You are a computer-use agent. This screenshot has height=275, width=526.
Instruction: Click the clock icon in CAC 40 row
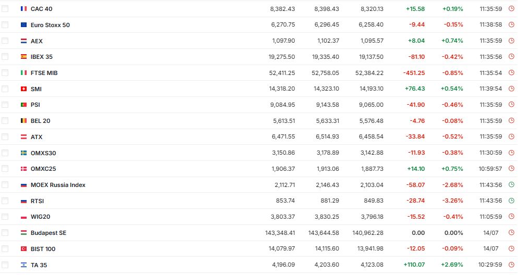pyautogui.click(x=511, y=9)
